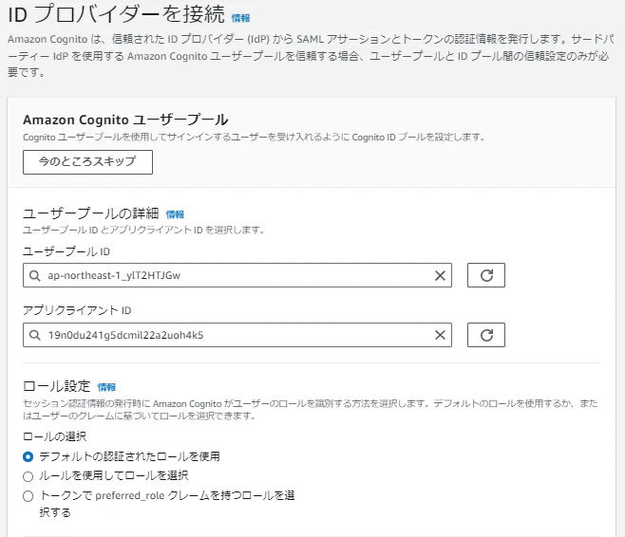Open 情報 link beside ロール設定
The height and width of the screenshot is (537, 625).
(x=106, y=387)
